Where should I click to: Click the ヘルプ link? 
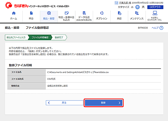[x=155, y=28]
